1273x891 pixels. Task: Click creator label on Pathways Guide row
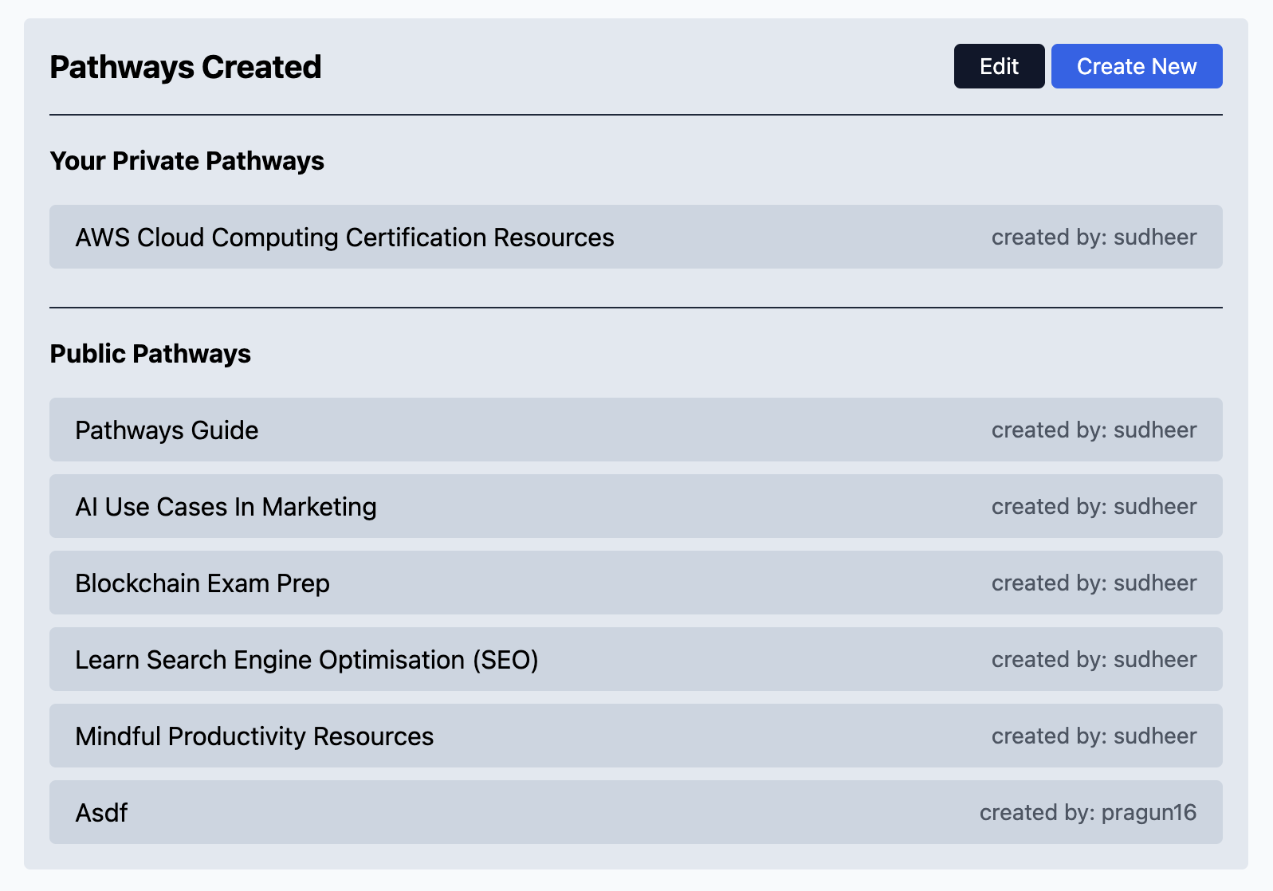point(1094,430)
